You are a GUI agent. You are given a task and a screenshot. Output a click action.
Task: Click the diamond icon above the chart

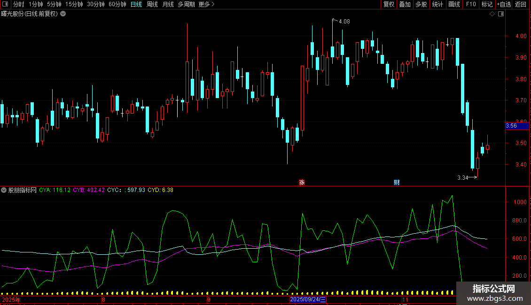(x=492, y=14)
